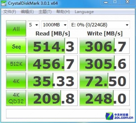Start the 4K random test
136x123 pixels.
[x=16, y=81]
